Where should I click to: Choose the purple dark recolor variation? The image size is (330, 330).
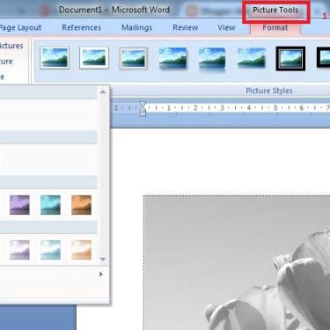(19, 205)
